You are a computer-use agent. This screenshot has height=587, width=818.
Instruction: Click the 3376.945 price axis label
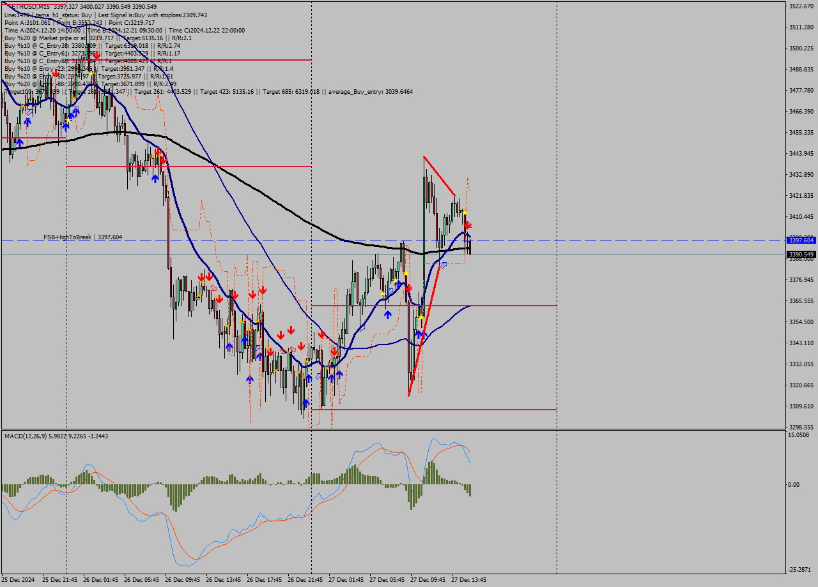[801, 279]
